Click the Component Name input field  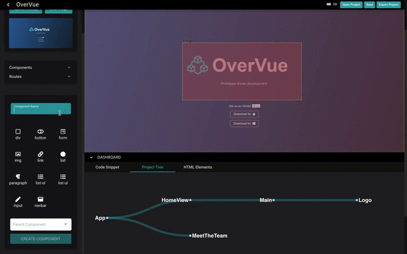(x=41, y=108)
